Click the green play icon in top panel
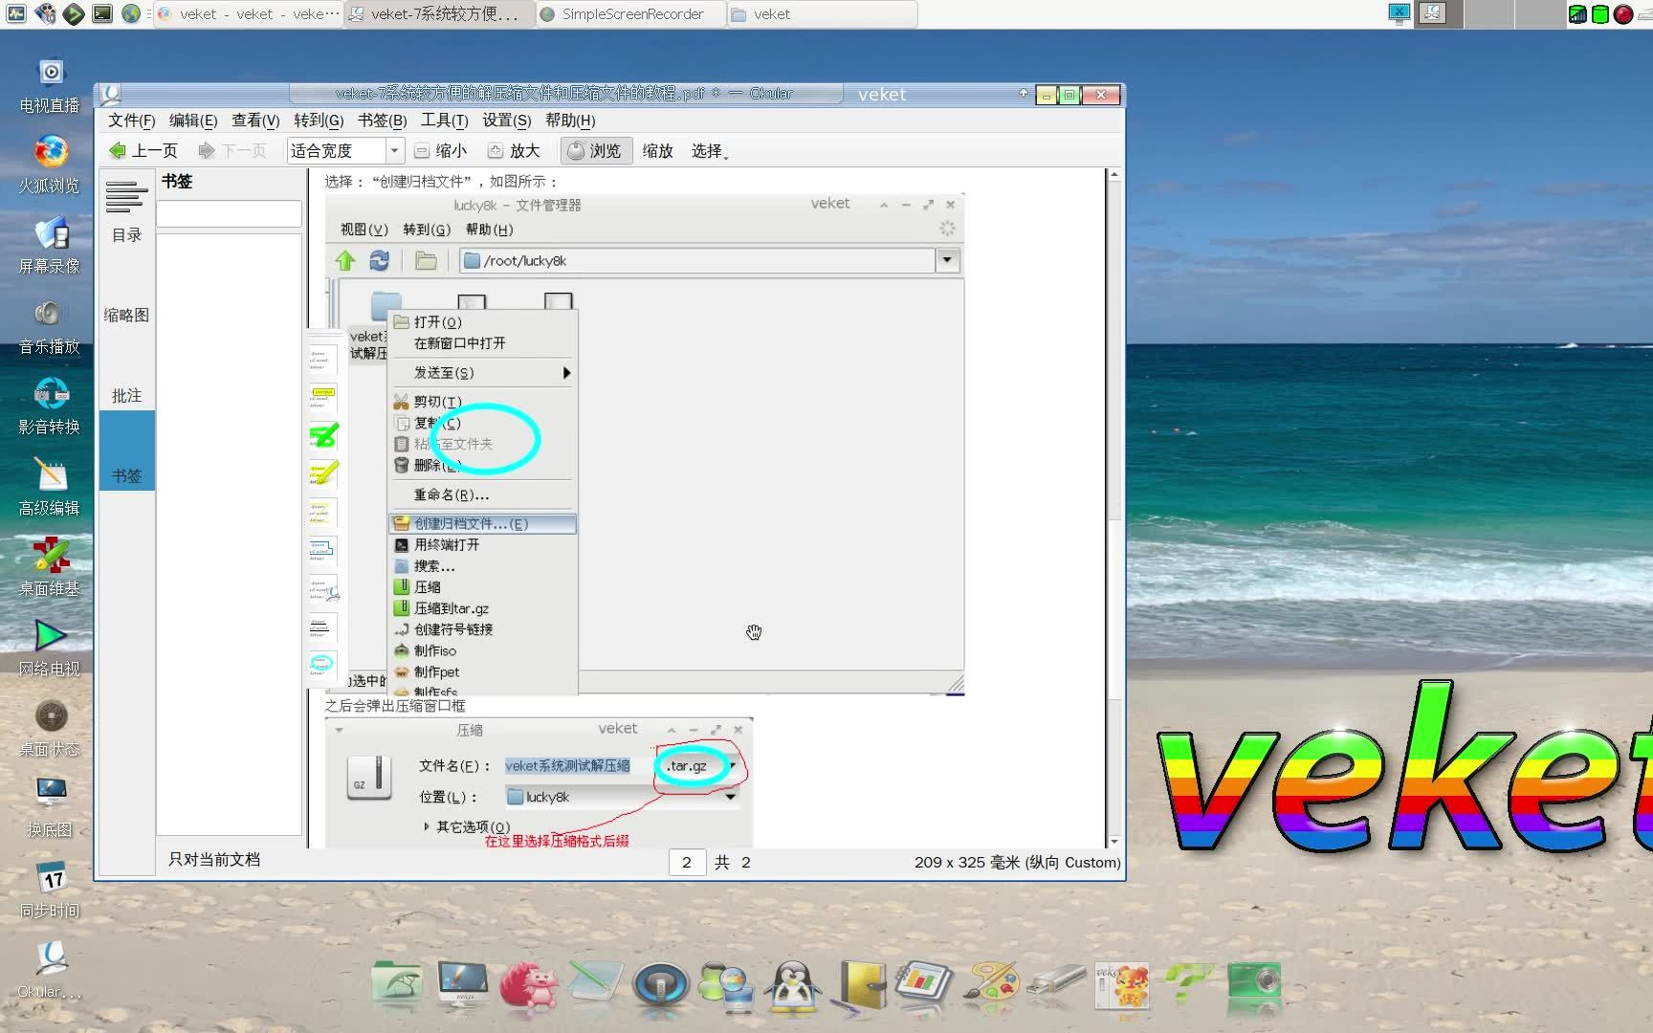Screen dimensions: 1653x1033 (x=74, y=13)
